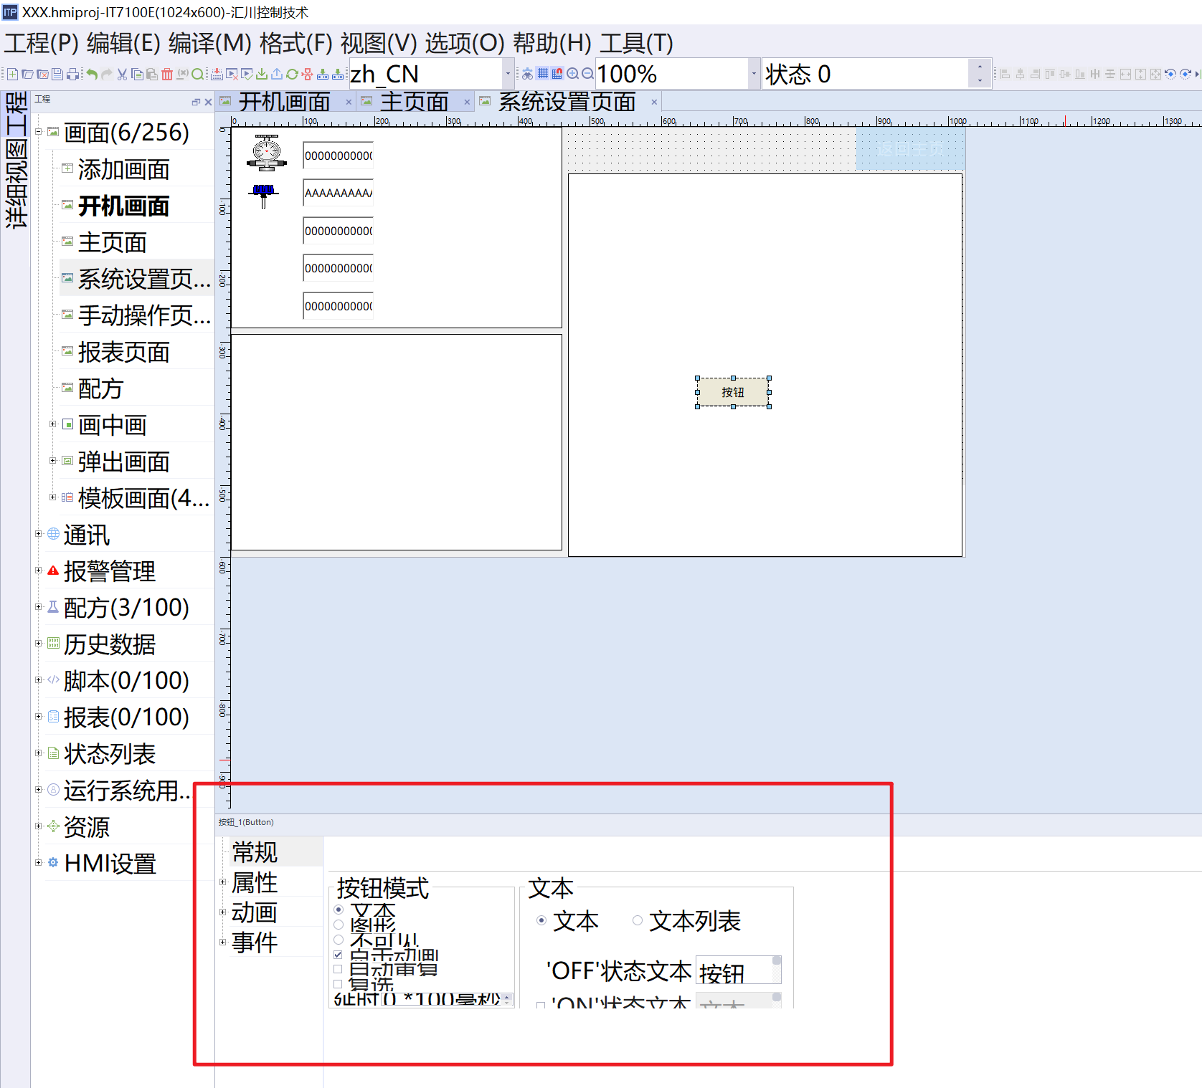The height and width of the screenshot is (1088, 1202).
Task: Click the Align left toolbar icon
Action: click(x=1005, y=74)
